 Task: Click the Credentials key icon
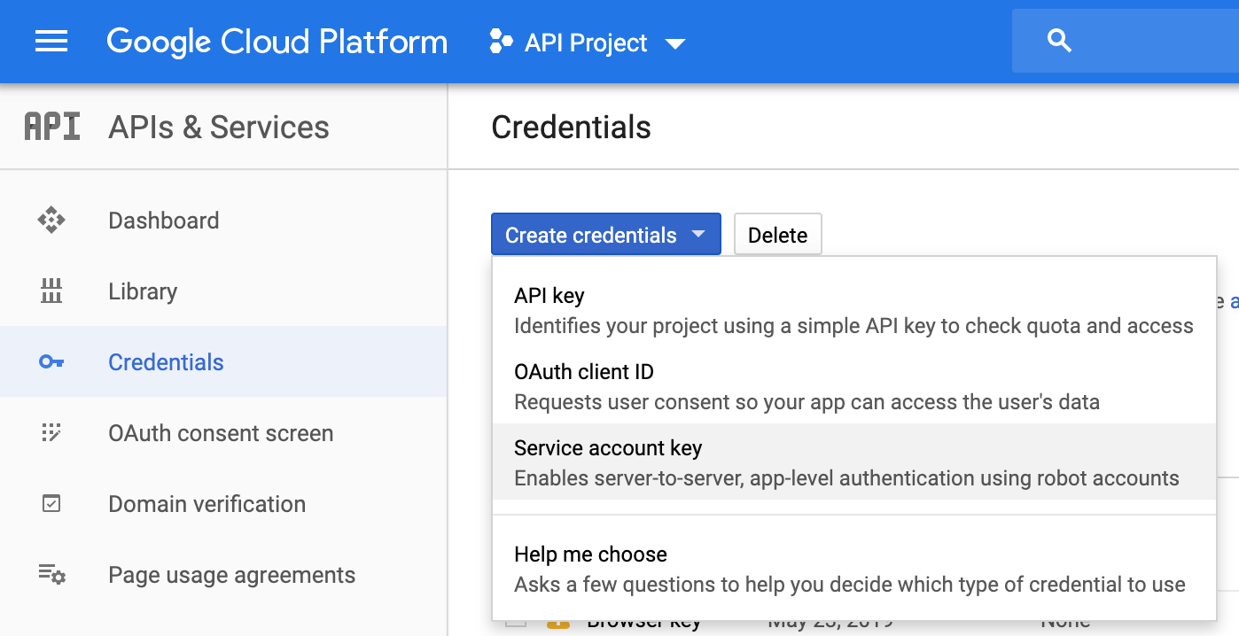pos(51,362)
